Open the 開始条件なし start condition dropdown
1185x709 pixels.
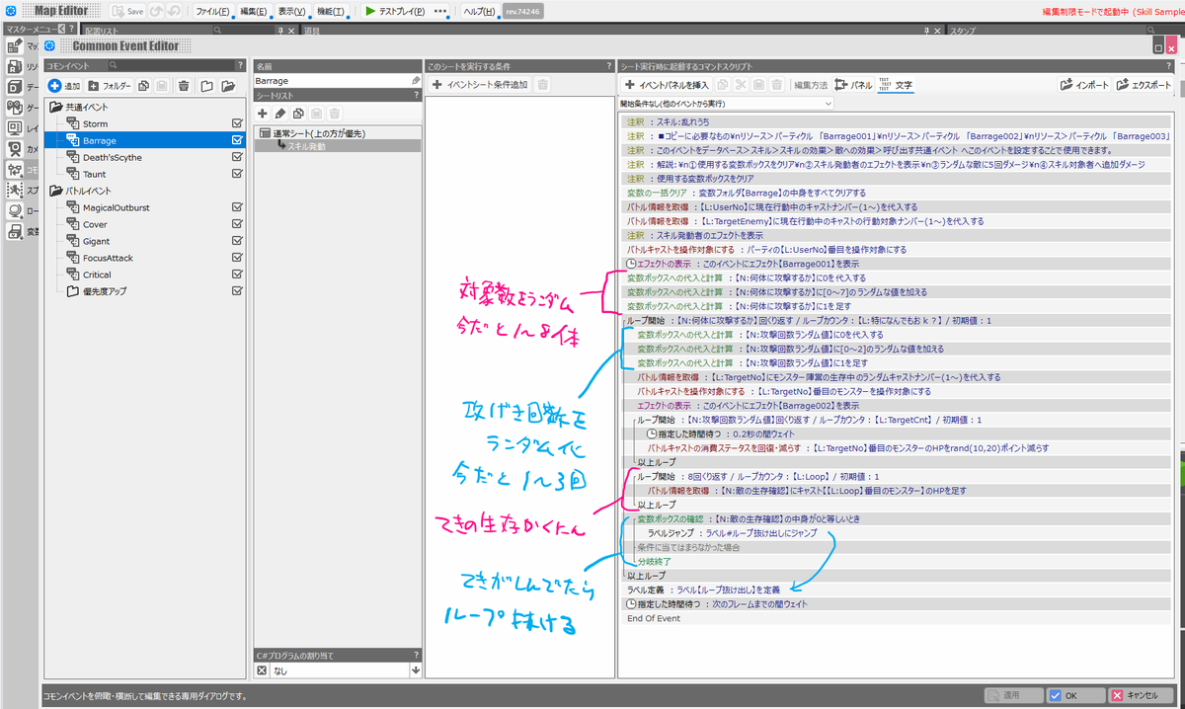point(726,103)
